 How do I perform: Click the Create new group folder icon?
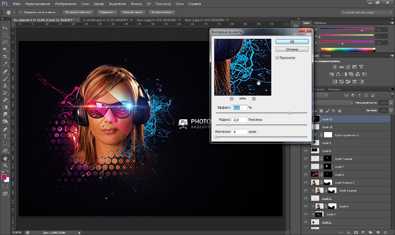tap(370, 232)
